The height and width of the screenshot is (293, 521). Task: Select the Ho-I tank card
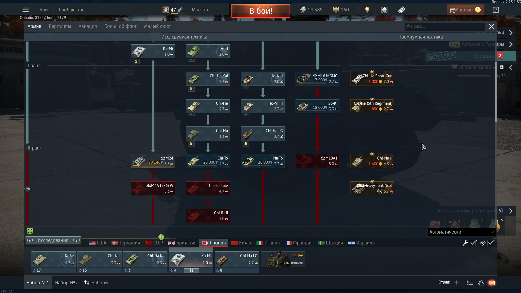click(208, 51)
